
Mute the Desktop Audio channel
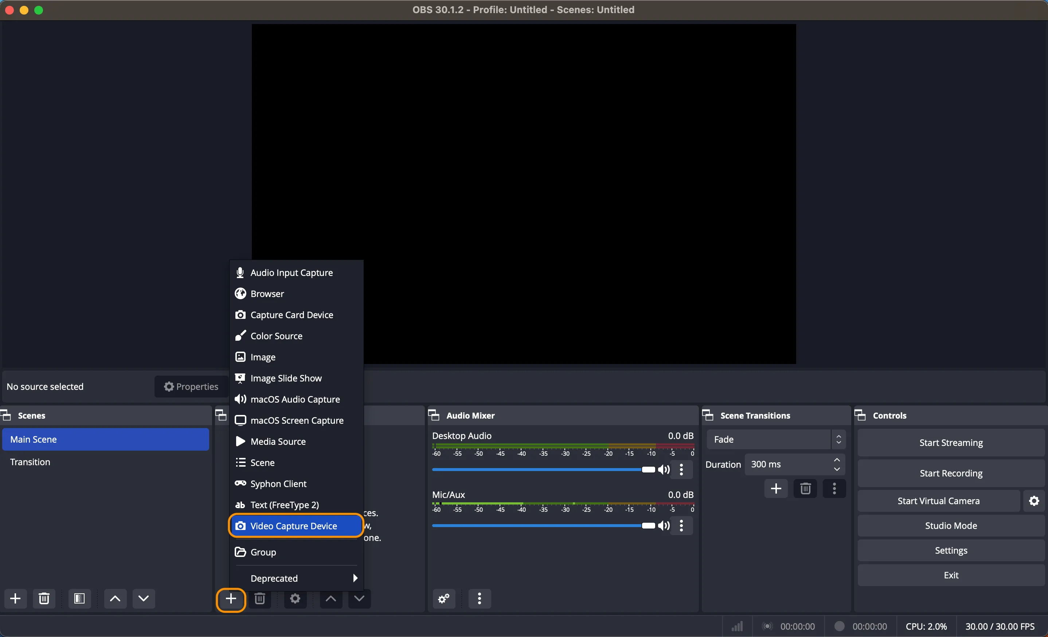664,470
